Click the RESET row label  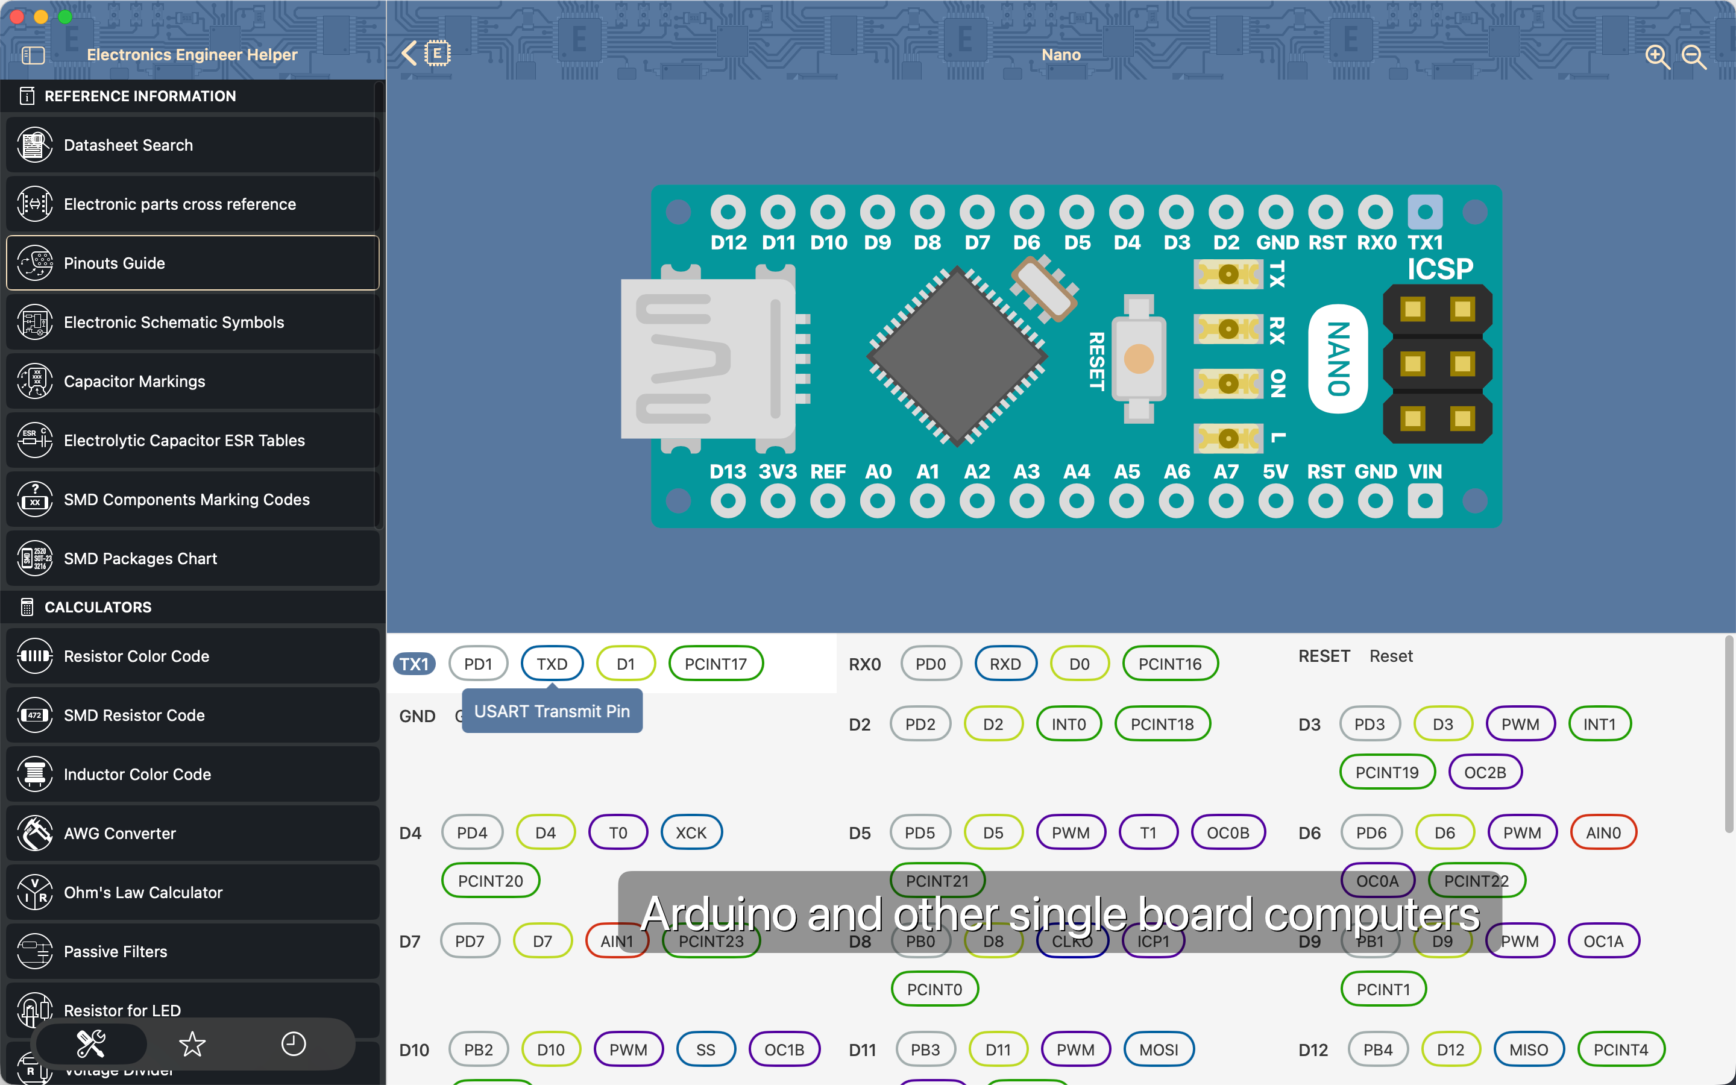pos(1324,656)
